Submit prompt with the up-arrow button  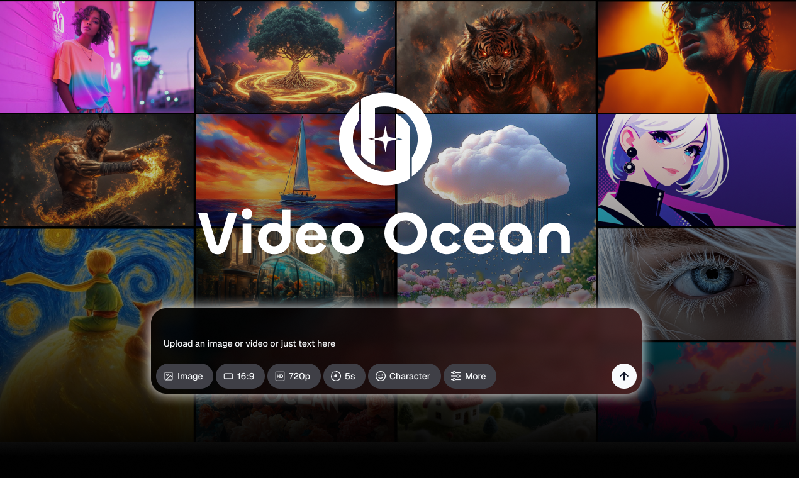tap(624, 376)
